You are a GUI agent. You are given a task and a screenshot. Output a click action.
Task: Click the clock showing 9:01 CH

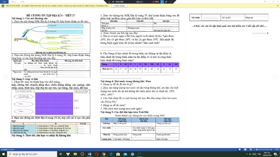click(x=267, y=154)
